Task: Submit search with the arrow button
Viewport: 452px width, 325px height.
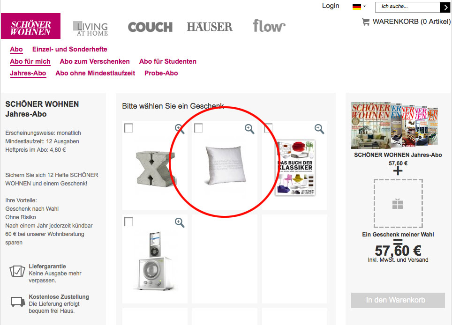Action: coord(445,7)
